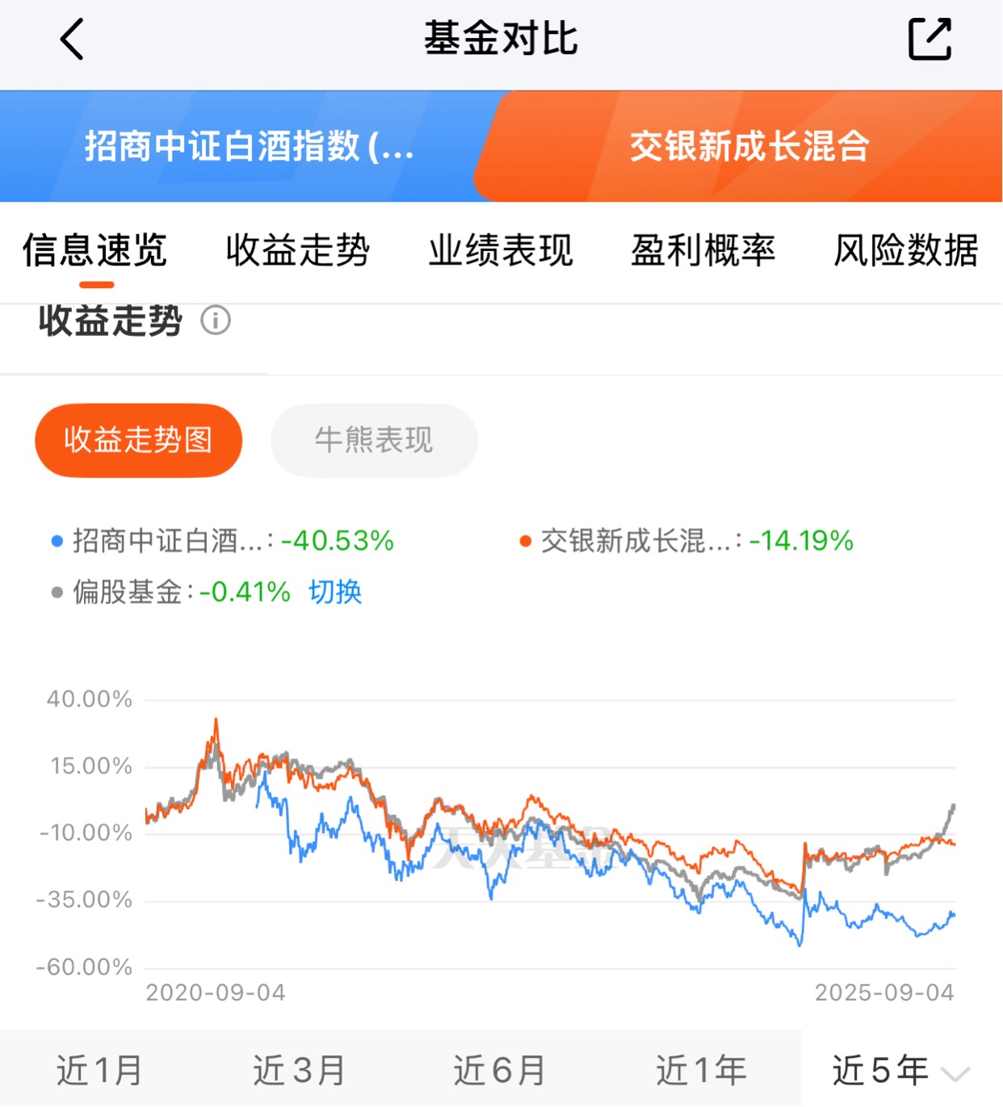Choose the 近6月 time range
The height and width of the screenshot is (1107, 1003).
[500, 1071]
